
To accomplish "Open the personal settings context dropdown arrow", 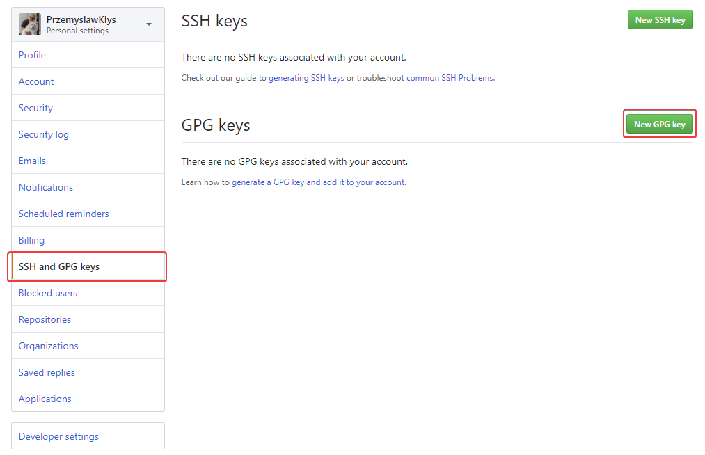I will pos(148,24).
